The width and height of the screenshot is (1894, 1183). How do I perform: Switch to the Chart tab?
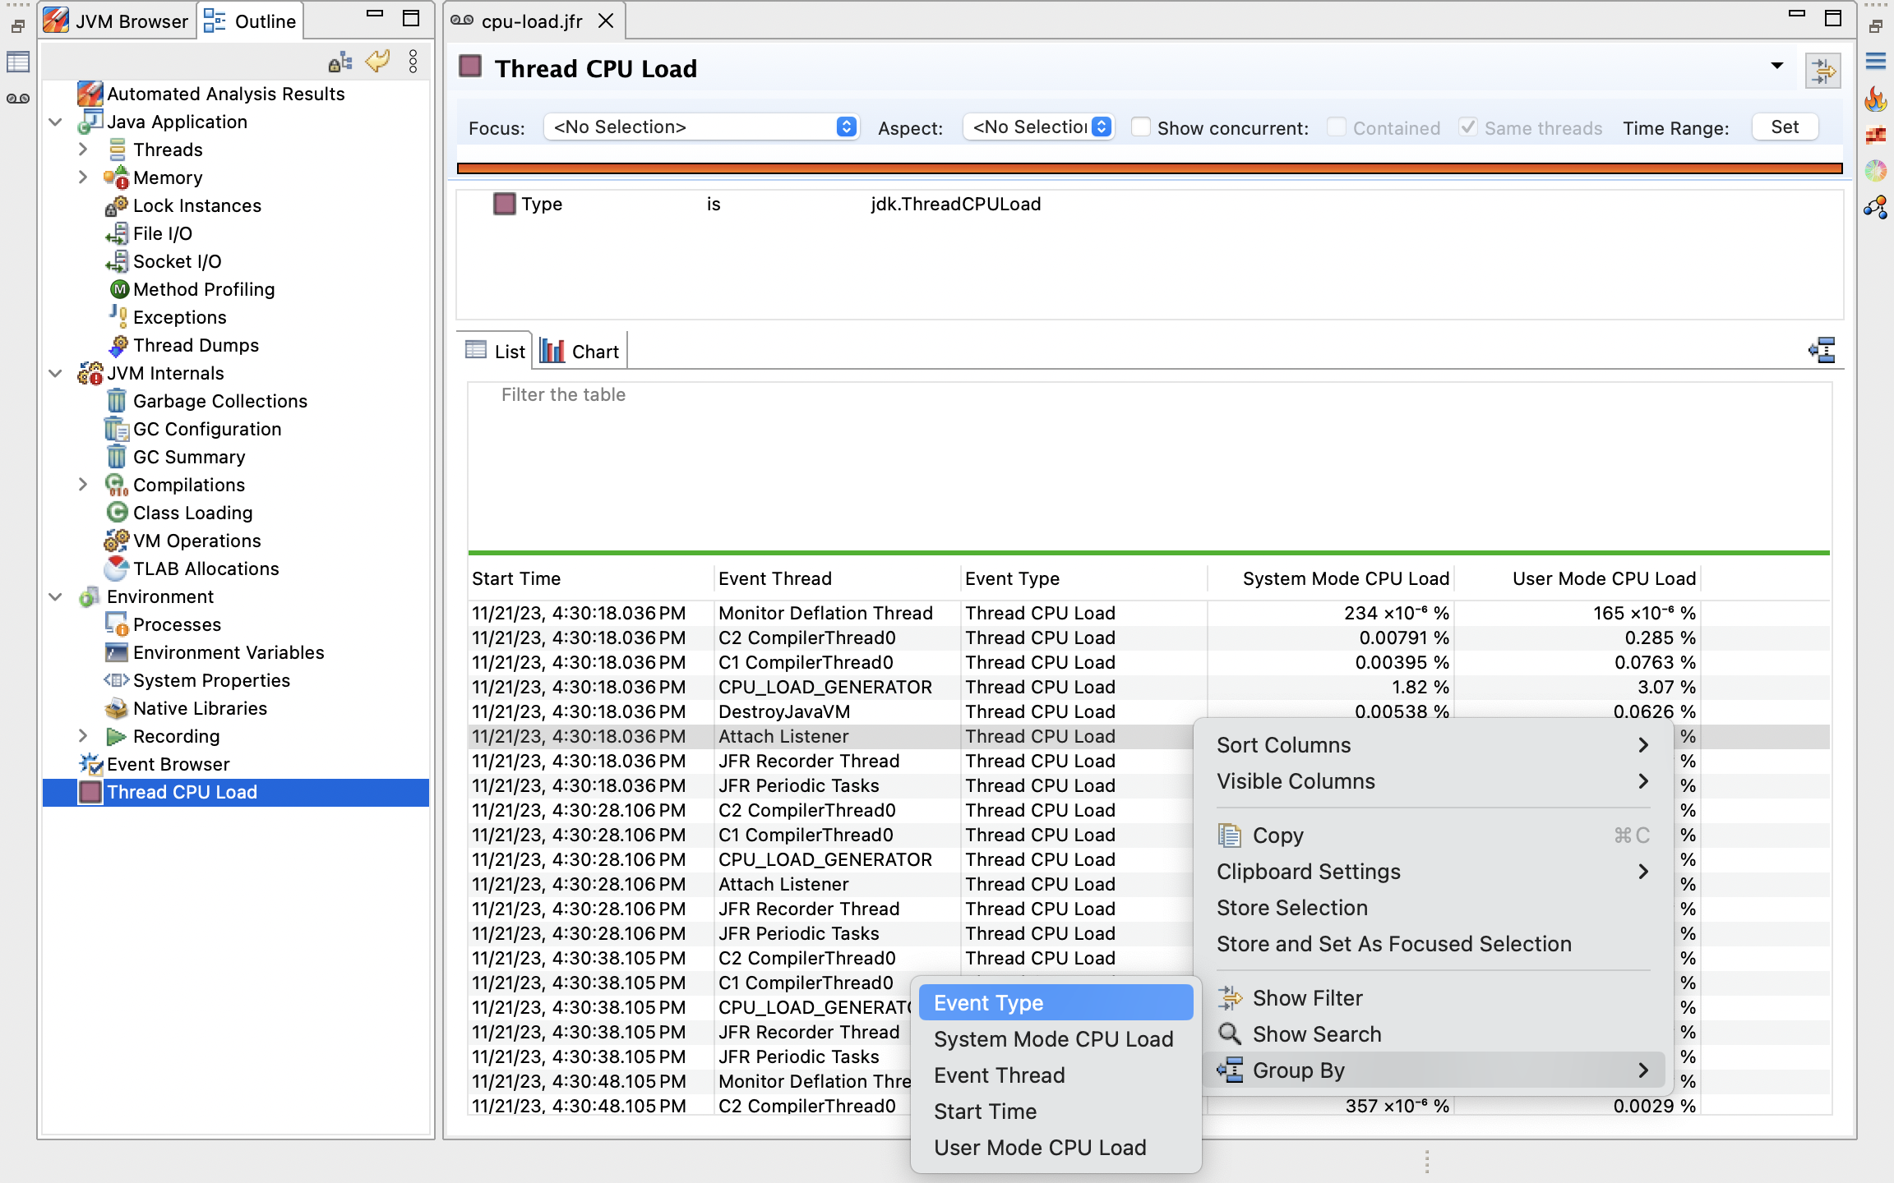[x=580, y=352]
